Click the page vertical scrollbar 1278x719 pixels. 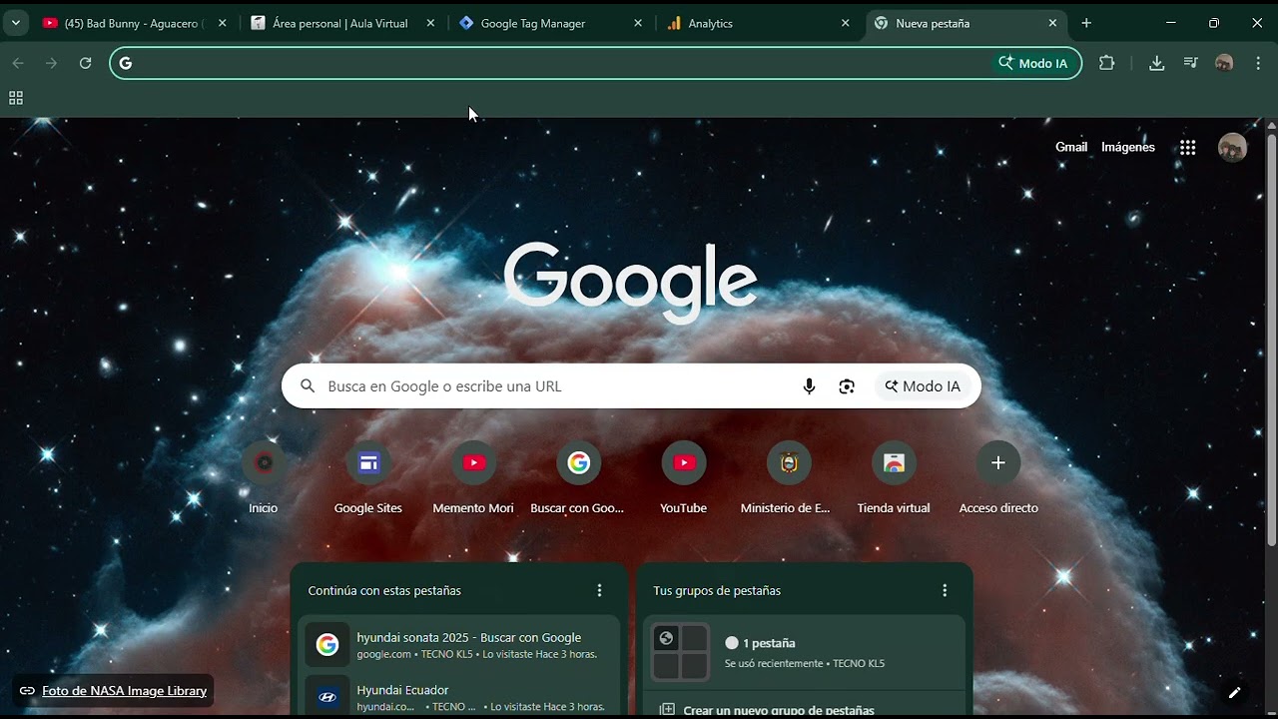coord(1271,340)
